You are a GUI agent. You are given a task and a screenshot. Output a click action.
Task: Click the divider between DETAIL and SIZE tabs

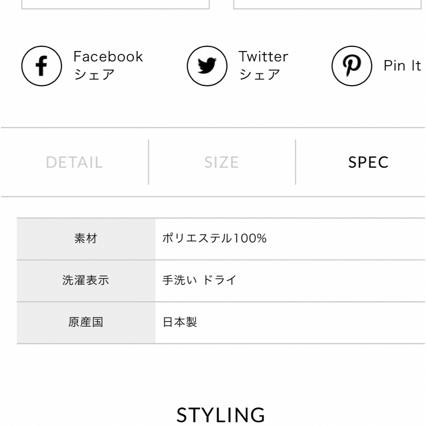149,162
